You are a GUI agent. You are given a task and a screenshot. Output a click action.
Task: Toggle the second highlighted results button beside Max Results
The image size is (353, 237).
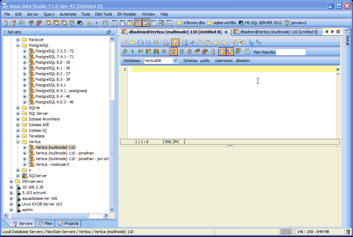pyautogui.click(x=230, y=51)
